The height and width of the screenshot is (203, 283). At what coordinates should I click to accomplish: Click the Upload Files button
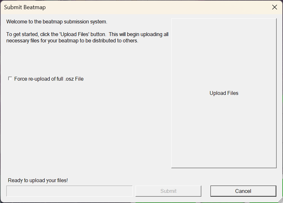(x=224, y=93)
